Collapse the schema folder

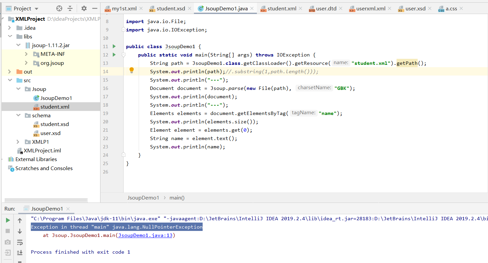click(19, 115)
